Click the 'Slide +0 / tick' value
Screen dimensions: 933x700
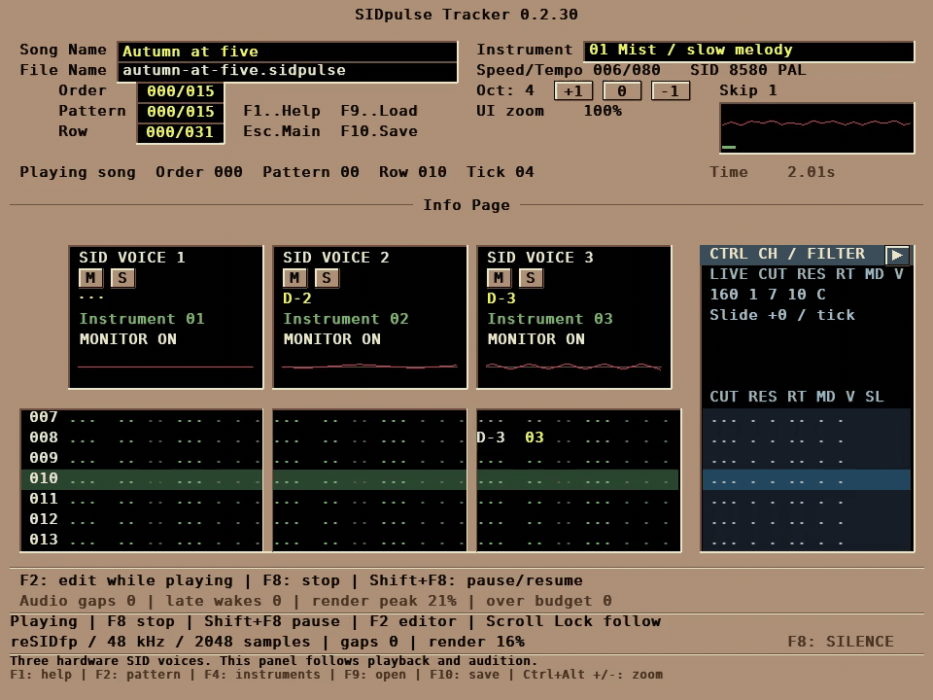pos(781,315)
